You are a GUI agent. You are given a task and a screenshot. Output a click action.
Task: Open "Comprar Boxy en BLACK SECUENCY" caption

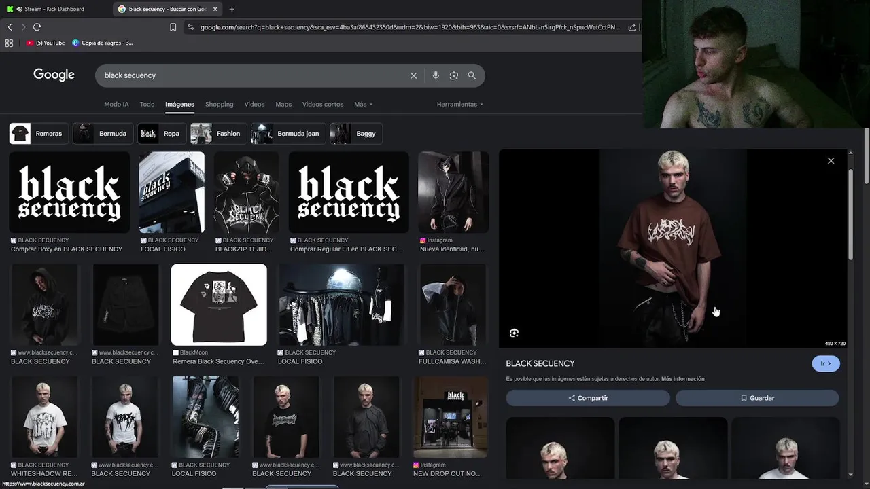[67, 249]
